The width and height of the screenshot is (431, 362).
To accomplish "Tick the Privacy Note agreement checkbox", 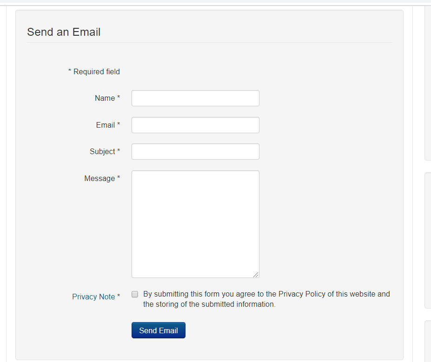I will (135, 294).
